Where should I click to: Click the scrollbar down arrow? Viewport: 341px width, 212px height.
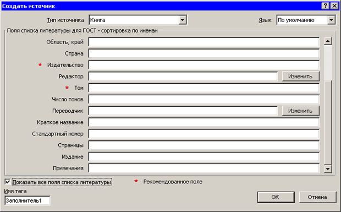click(x=328, y=168)
